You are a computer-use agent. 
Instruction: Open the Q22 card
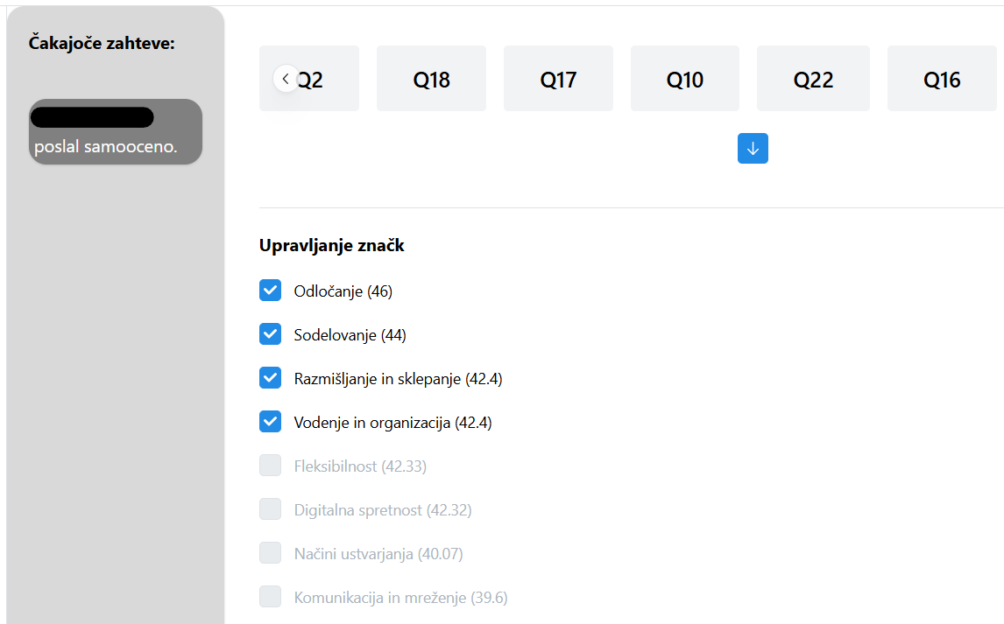tap(813, 79)
